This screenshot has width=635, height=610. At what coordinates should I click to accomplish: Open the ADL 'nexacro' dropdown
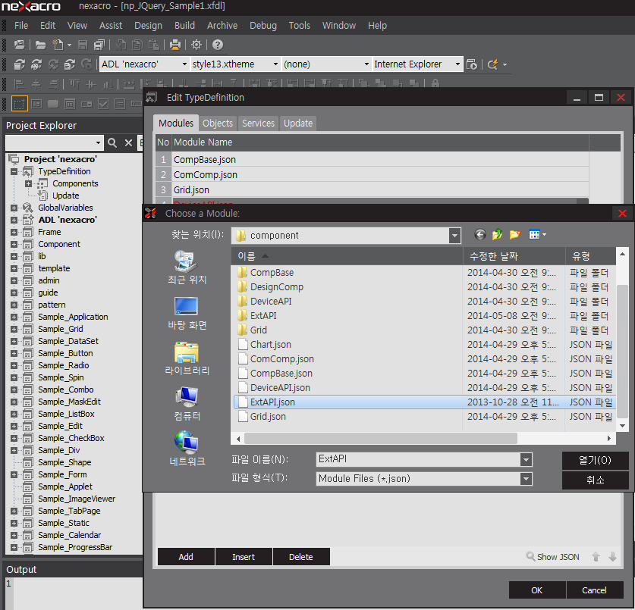tap(184, 64)
